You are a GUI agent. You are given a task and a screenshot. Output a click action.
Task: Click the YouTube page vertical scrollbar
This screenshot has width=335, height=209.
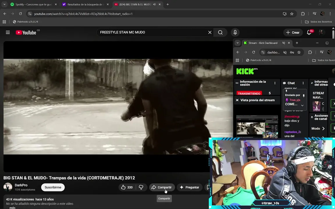(333, 34)
